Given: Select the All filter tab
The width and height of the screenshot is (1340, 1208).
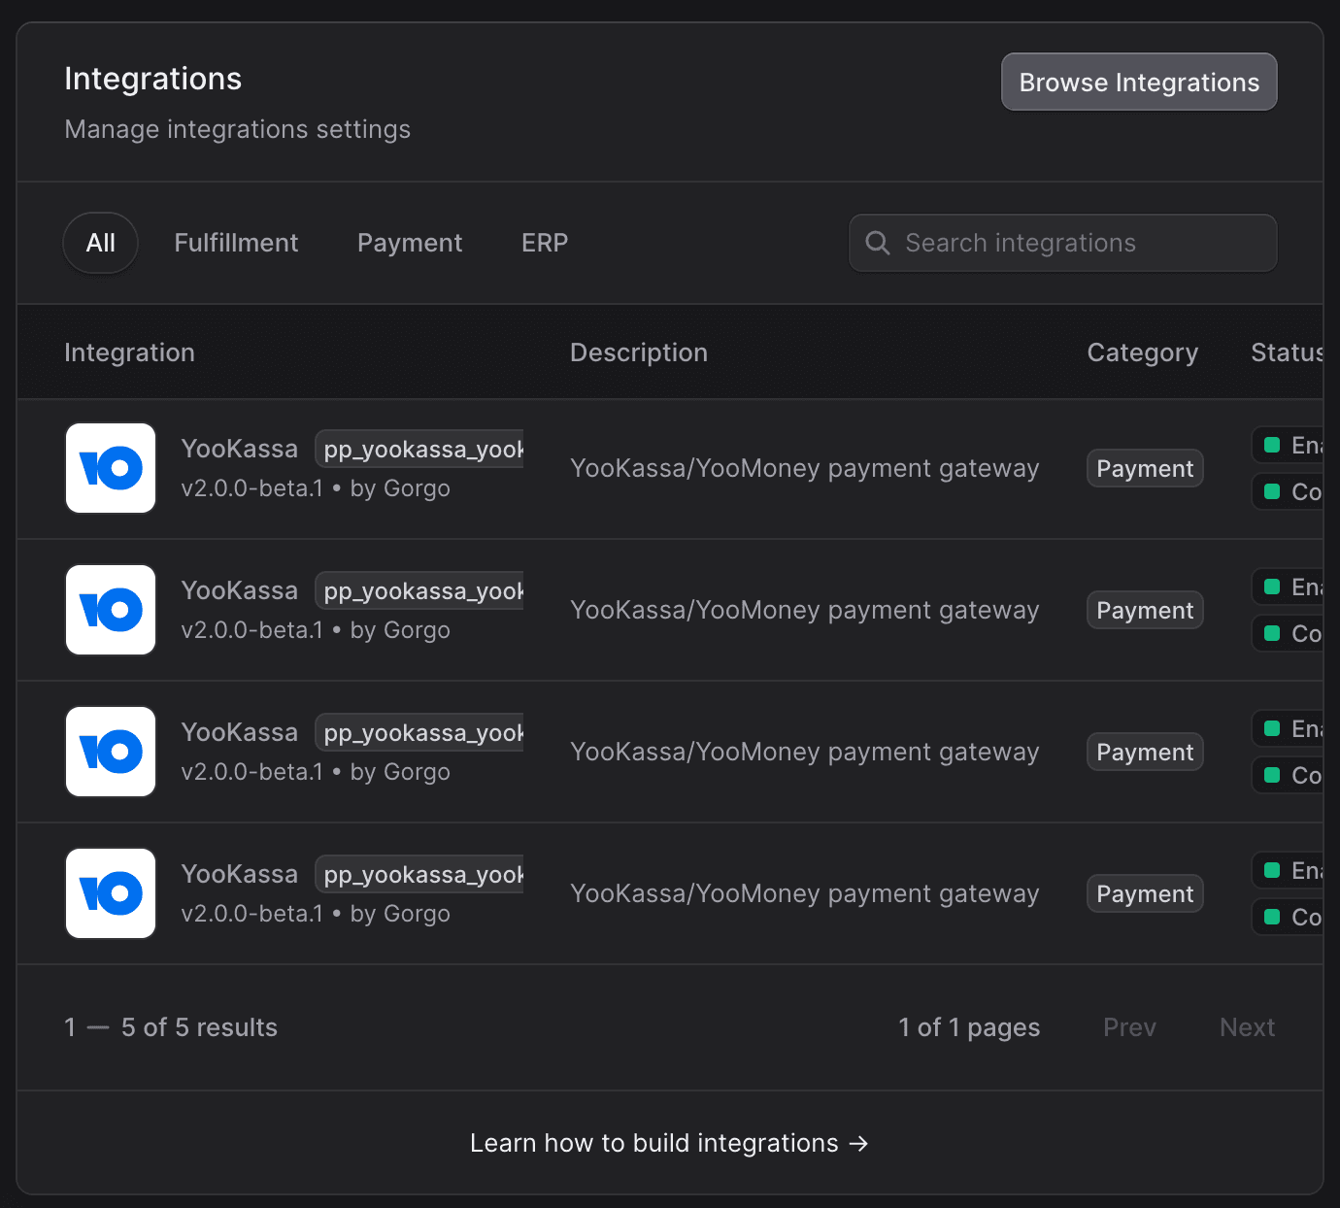Looking at the screenshot, I should [100, 243].
